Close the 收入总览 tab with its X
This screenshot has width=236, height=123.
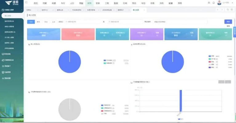click(x=145, y=10)
